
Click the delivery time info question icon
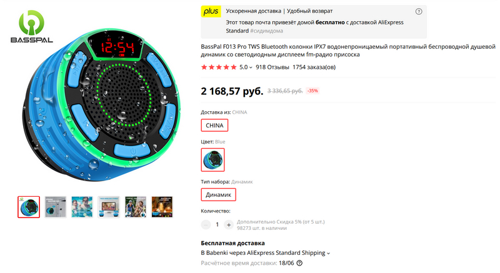(299, 263)
